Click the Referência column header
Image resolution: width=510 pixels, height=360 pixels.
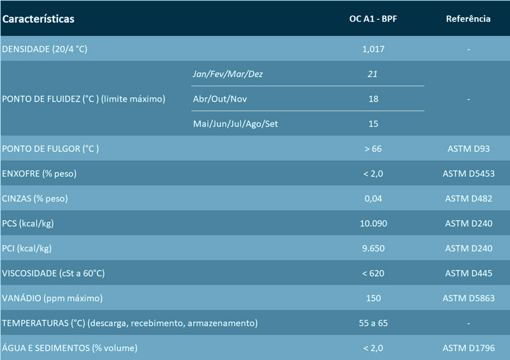tap(468, 19)
